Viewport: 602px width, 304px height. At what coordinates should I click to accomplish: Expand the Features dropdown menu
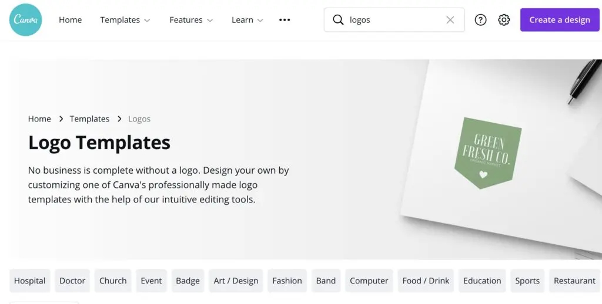pyautogui.click(x=191, y=20)
